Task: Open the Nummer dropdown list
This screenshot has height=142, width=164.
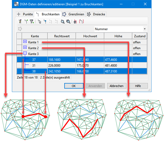Action: (144, 29)
